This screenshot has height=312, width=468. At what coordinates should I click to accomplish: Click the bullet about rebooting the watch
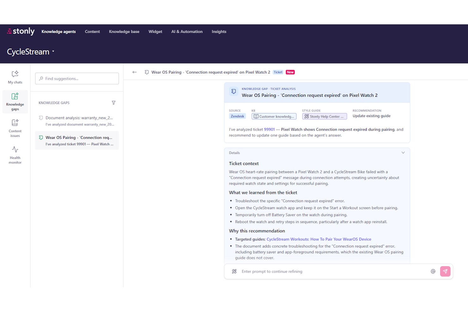point(311,222)
